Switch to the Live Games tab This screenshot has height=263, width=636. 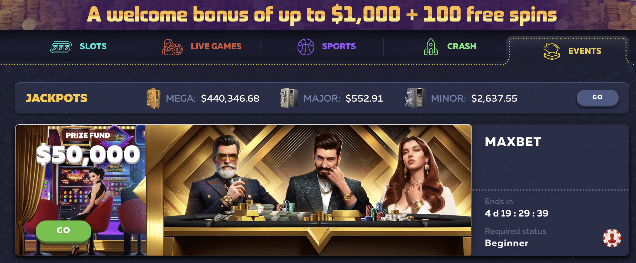[216, 46]
